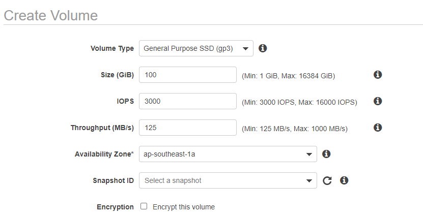Click the Availability Zone field label
This screenshot has width=423, height=216.
(x=104, y=154)
